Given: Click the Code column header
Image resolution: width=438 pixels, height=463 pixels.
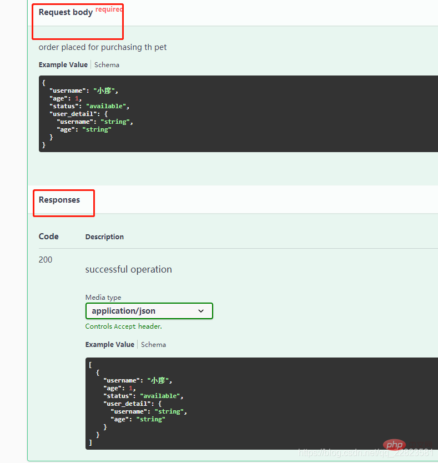Looking at the screenshot, I should pos(49,236).
